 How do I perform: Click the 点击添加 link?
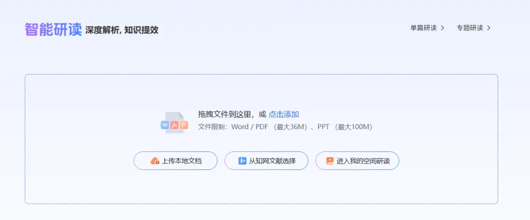click(x=284, y=114)
